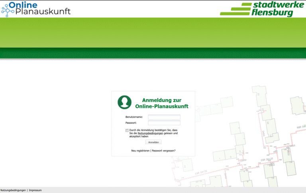Click the green user avatar icon
The image size is (306, 193).
point(124,102)
